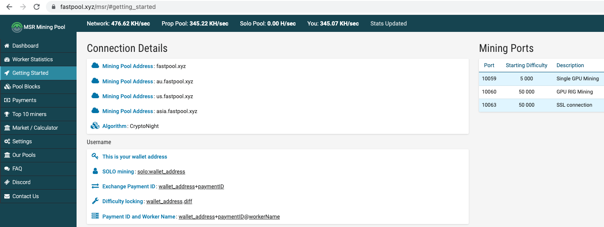Click the Getting Started rocket icon
Viewport: 604px width, 227px height.
coord(7,73)
